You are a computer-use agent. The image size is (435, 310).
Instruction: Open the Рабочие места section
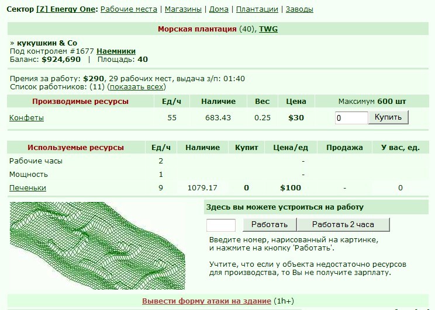click(x=129, y=9)
